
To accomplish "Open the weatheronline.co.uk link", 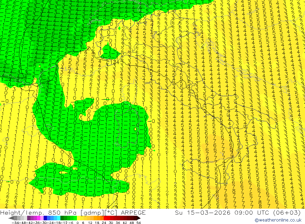I will pos(278,220).
